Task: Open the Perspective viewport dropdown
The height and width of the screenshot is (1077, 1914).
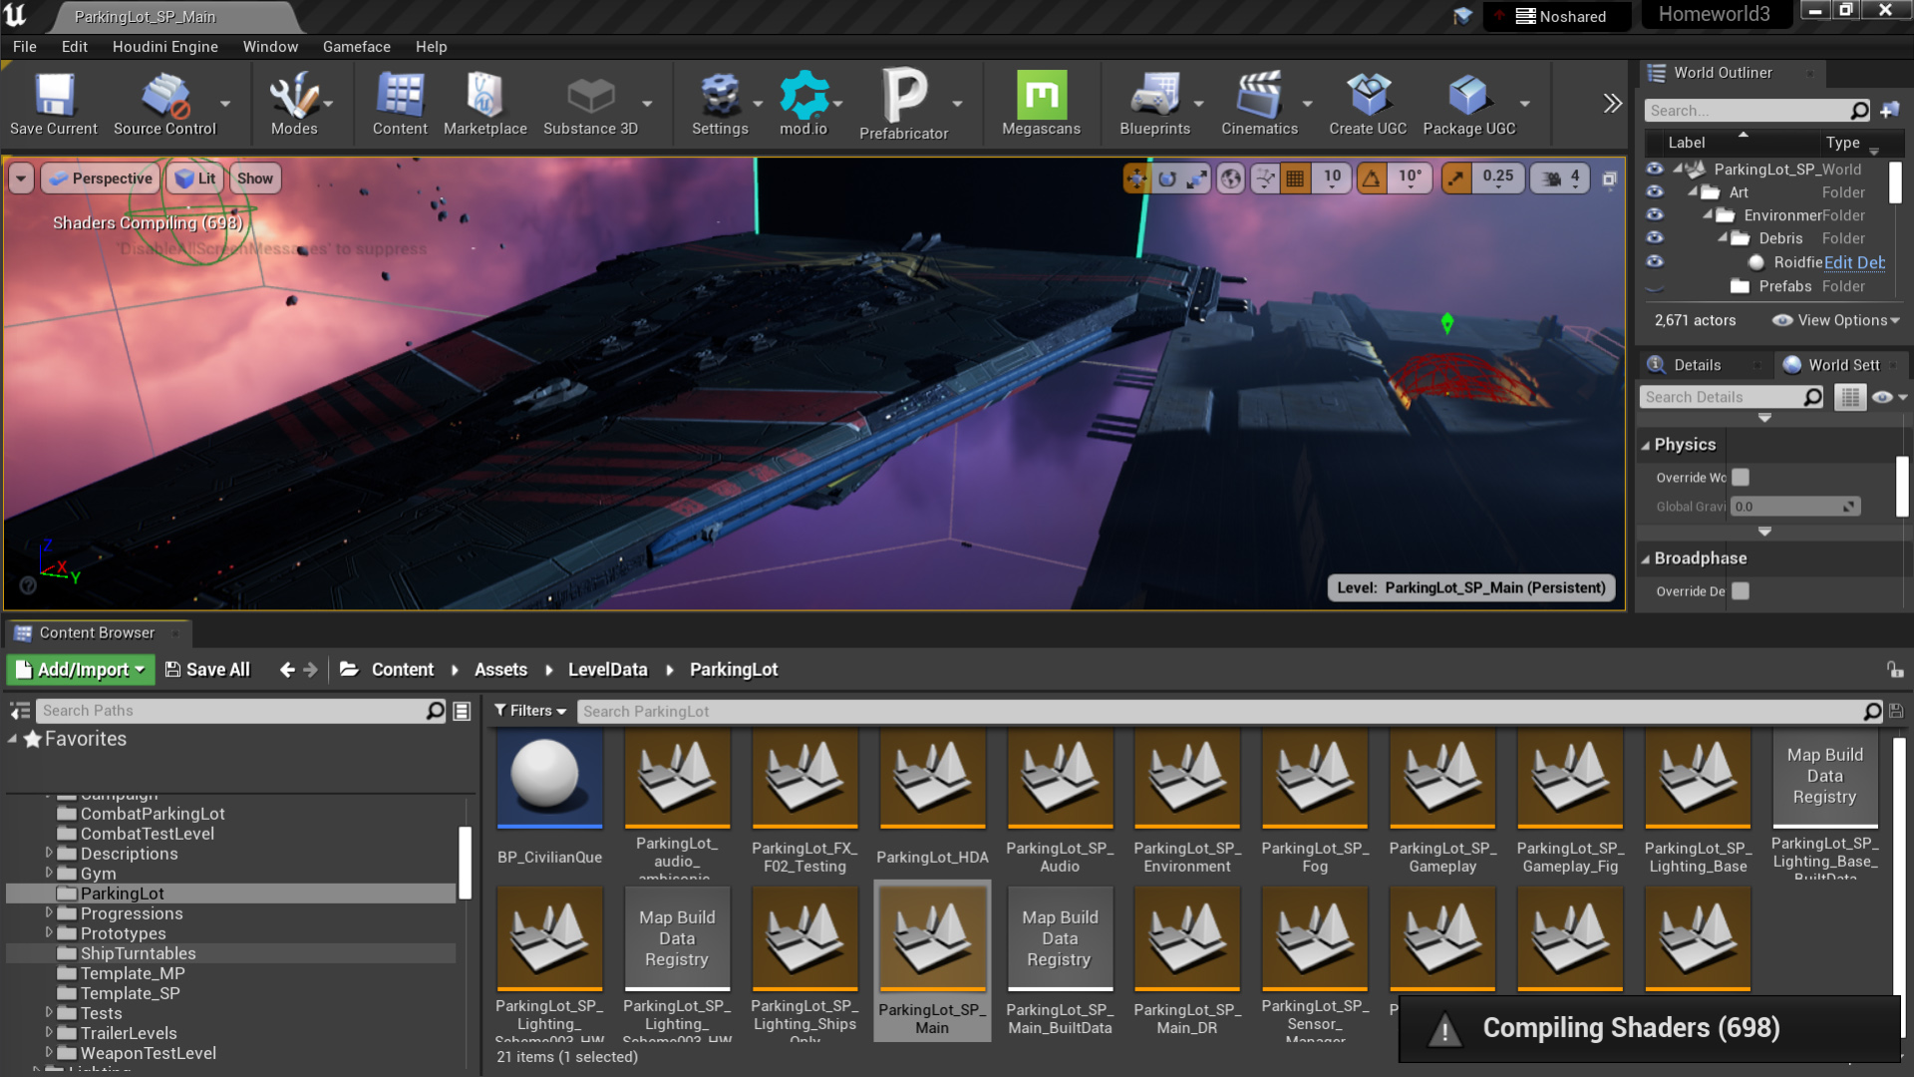Action: click(x=100, y=179)
